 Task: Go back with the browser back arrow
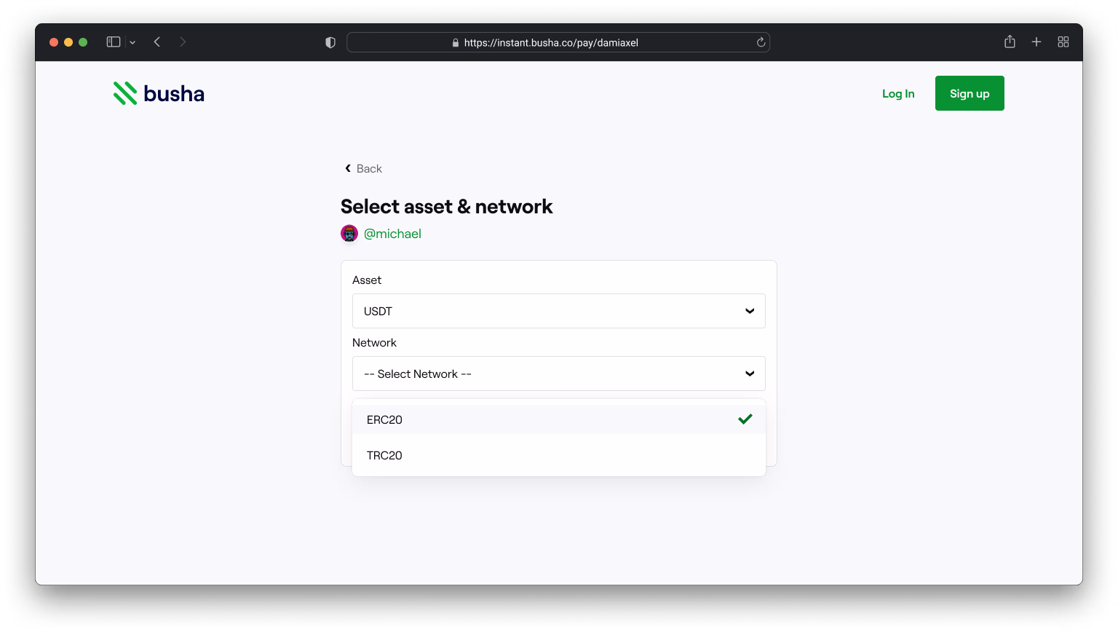click(x=157, y=42)
